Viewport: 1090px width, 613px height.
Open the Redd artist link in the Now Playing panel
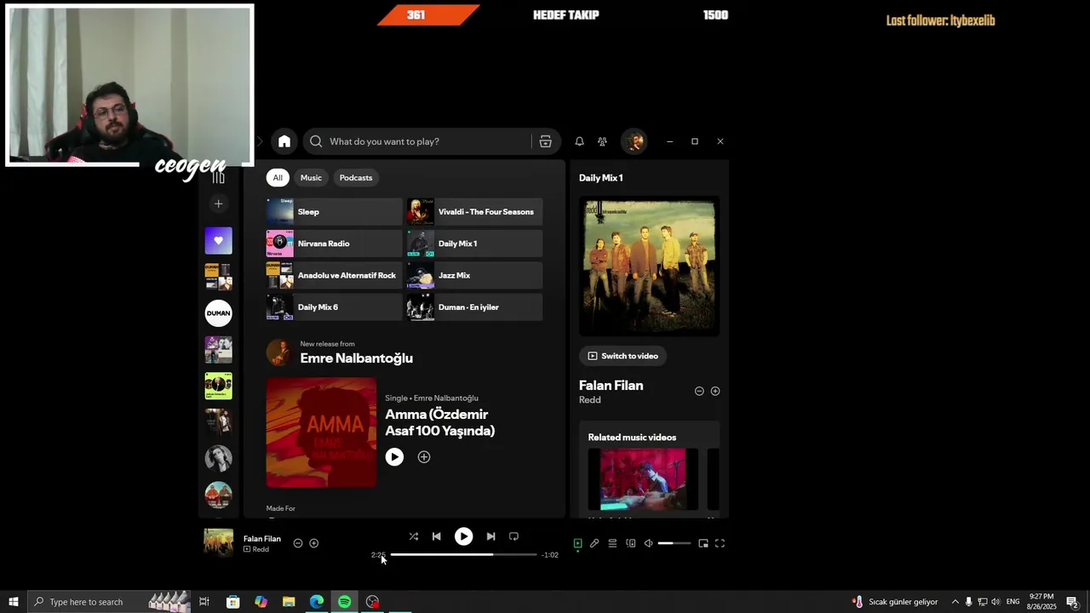[590, 400]
